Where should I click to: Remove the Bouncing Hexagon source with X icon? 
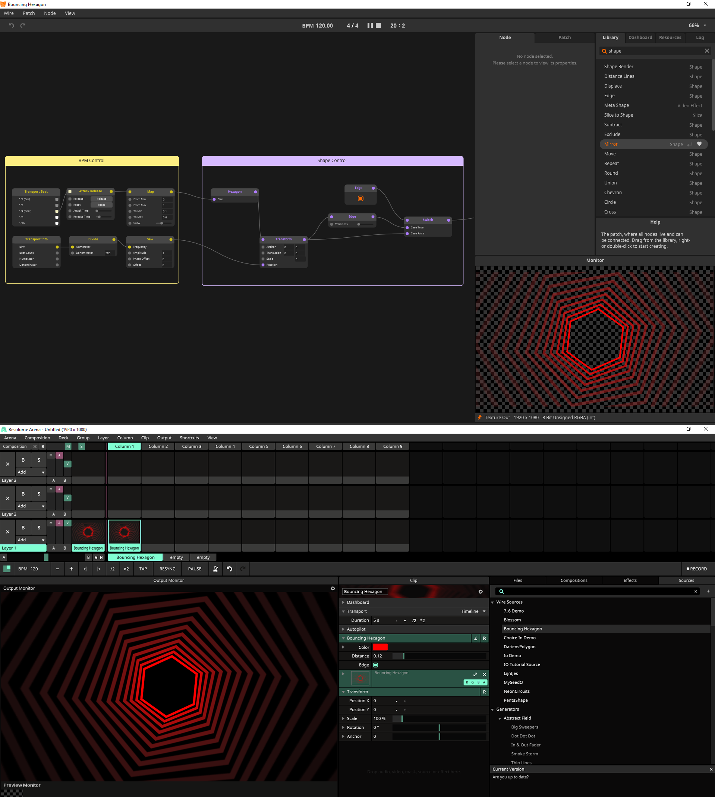484,674
